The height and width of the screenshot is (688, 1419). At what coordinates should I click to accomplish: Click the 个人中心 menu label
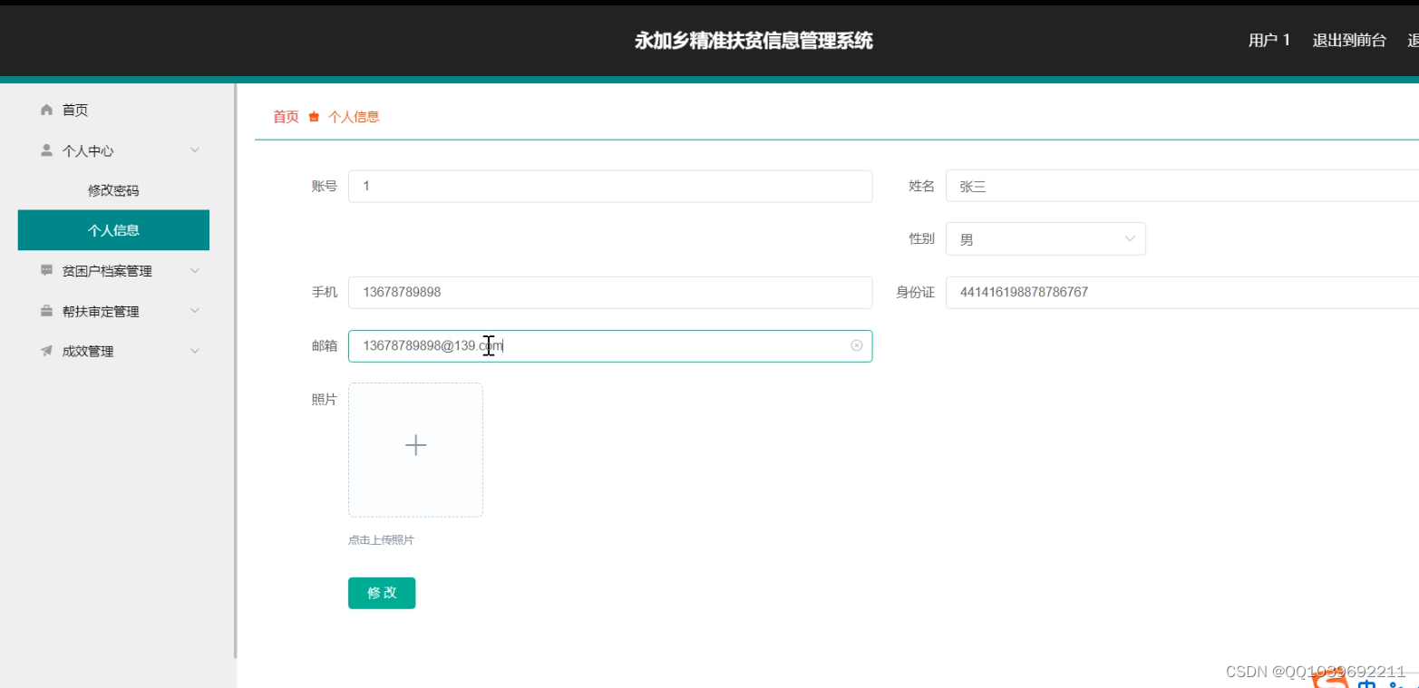click(x=88, y=150)
